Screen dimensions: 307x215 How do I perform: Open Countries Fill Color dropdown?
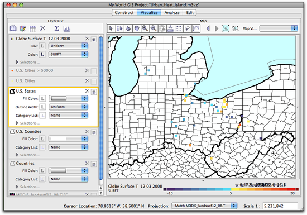coord(68,170)
